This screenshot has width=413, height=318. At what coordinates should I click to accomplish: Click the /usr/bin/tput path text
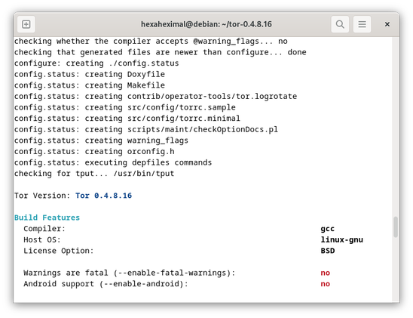point(143,174)
